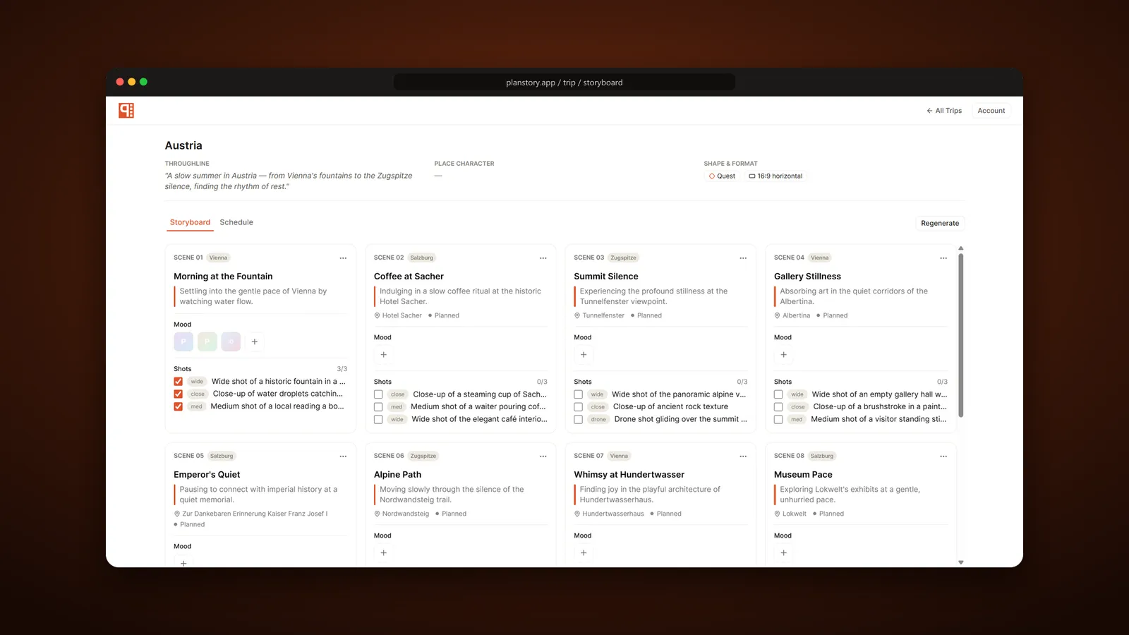Click the Austria trip title
The width and height of the screenshot is (1129, 635).
click(x=183, y=145)
